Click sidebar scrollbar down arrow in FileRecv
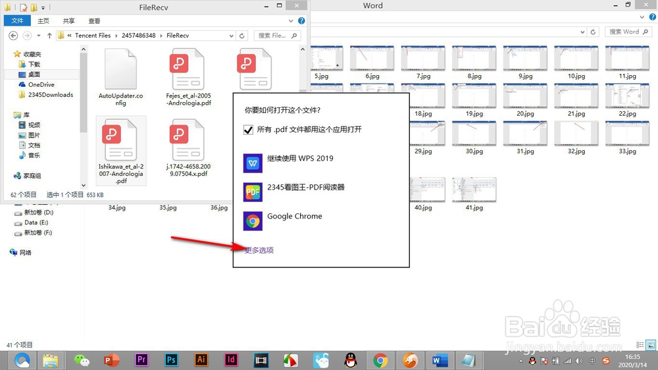The height and width of the screenshot is (370, 658). (84, 185)
